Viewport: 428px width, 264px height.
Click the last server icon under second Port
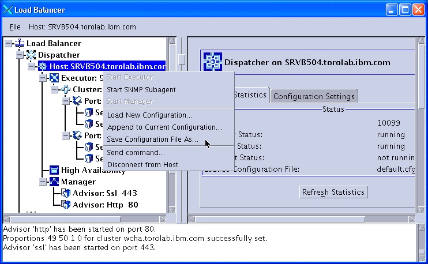point(89,159)
